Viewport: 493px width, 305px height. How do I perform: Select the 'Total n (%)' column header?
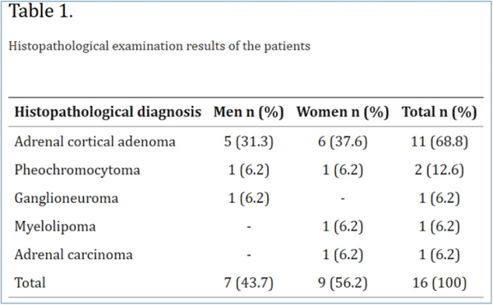(440, 112)
